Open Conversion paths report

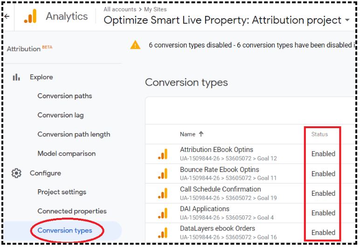[65, 96]
